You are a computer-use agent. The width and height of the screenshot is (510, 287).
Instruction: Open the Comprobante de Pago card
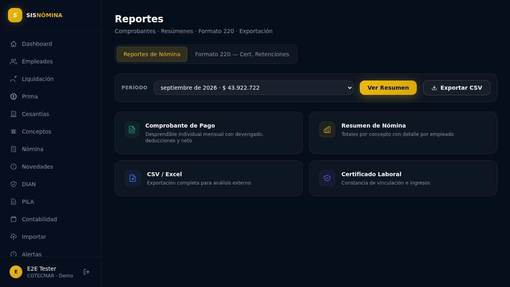209,133
